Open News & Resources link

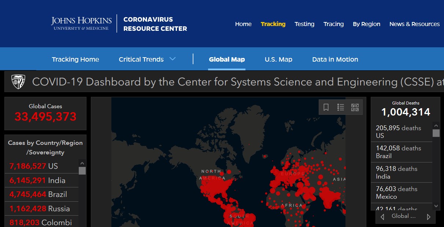pyautogui.click(x=415, y=24)
